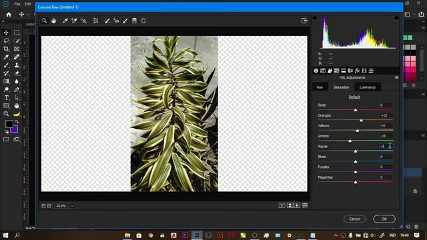This screenshot has height=240, width=427.
Task: Open the Split Toning panel icon
Action: click(344, 71)
